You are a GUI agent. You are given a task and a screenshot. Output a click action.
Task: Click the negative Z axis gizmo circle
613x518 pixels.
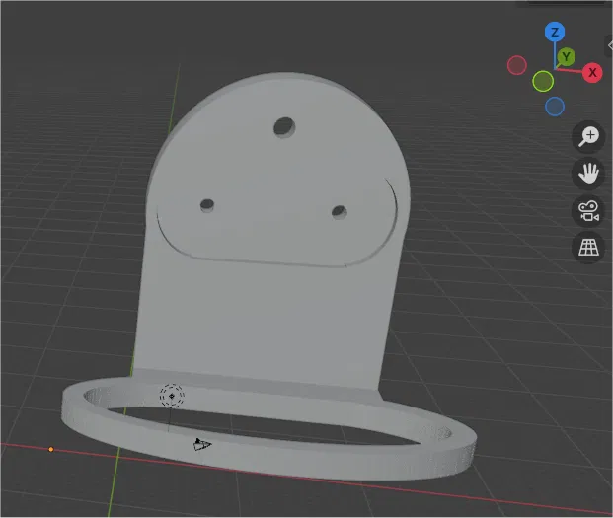click(555, 107)
